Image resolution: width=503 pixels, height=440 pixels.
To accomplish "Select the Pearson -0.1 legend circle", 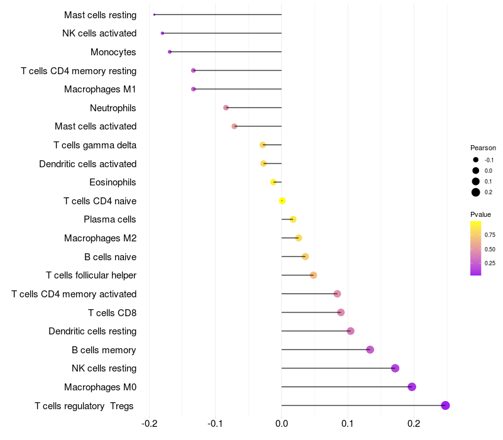I will [x=476, y=160].
